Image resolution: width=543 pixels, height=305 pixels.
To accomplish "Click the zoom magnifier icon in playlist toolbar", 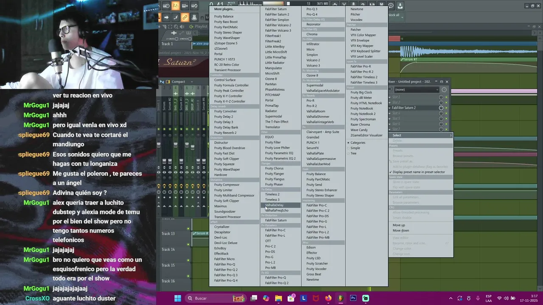I will point(176,26).
